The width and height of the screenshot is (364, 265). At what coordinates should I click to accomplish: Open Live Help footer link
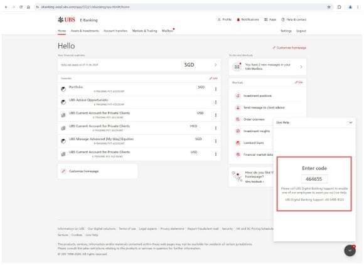click(92, 235)
